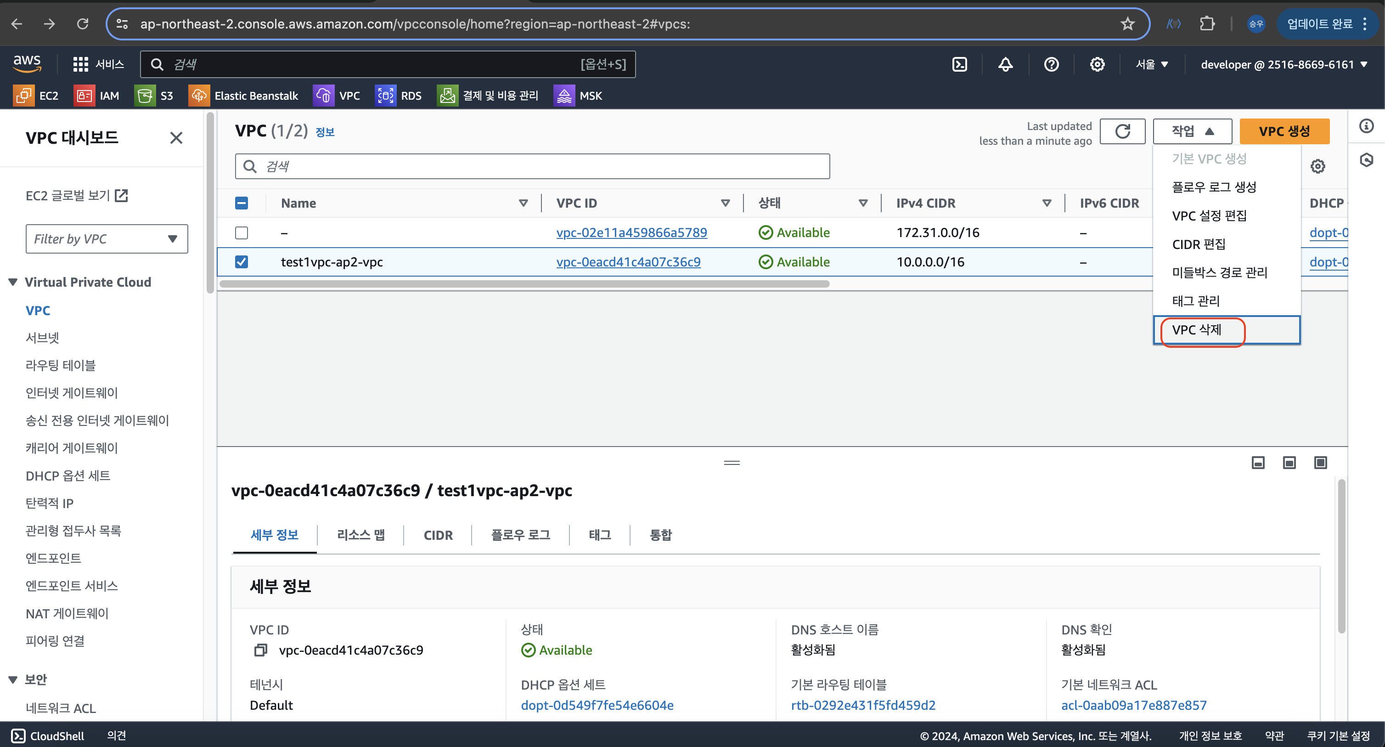Click the VPC 생성 button
1385x747 pixels.
[x=1284, y=131]
